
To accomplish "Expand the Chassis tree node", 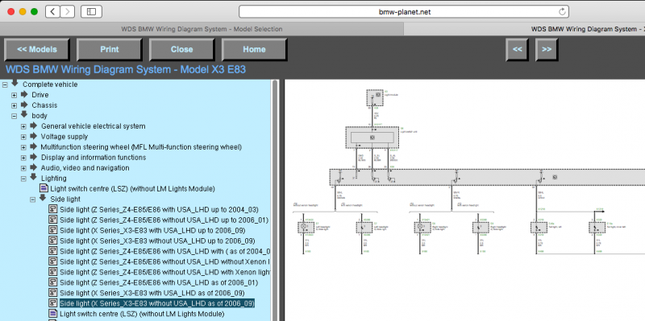I will pyautogui.click(x=15, y=106).
